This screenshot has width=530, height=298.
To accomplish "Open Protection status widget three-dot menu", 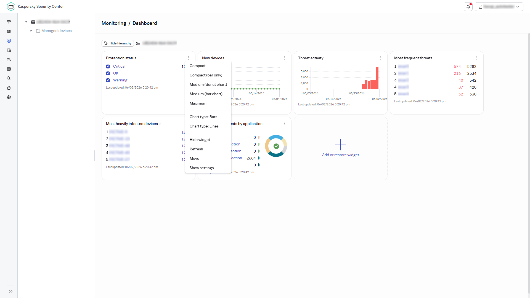I will pyautogui.click(x=189, y=58).
